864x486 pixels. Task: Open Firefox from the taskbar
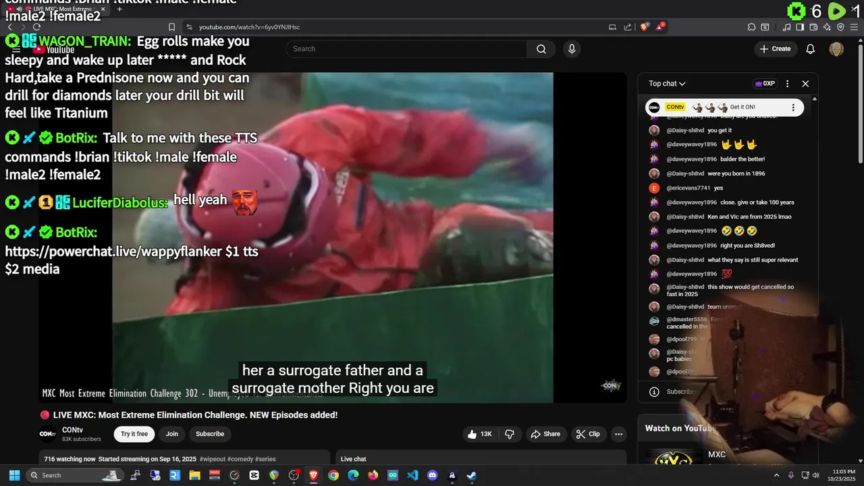(x=373, y=475)
